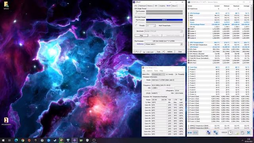Screen dimensions: 254x143
Task: Open the Help menu in Core Temp
Action: tap(161, 71)
